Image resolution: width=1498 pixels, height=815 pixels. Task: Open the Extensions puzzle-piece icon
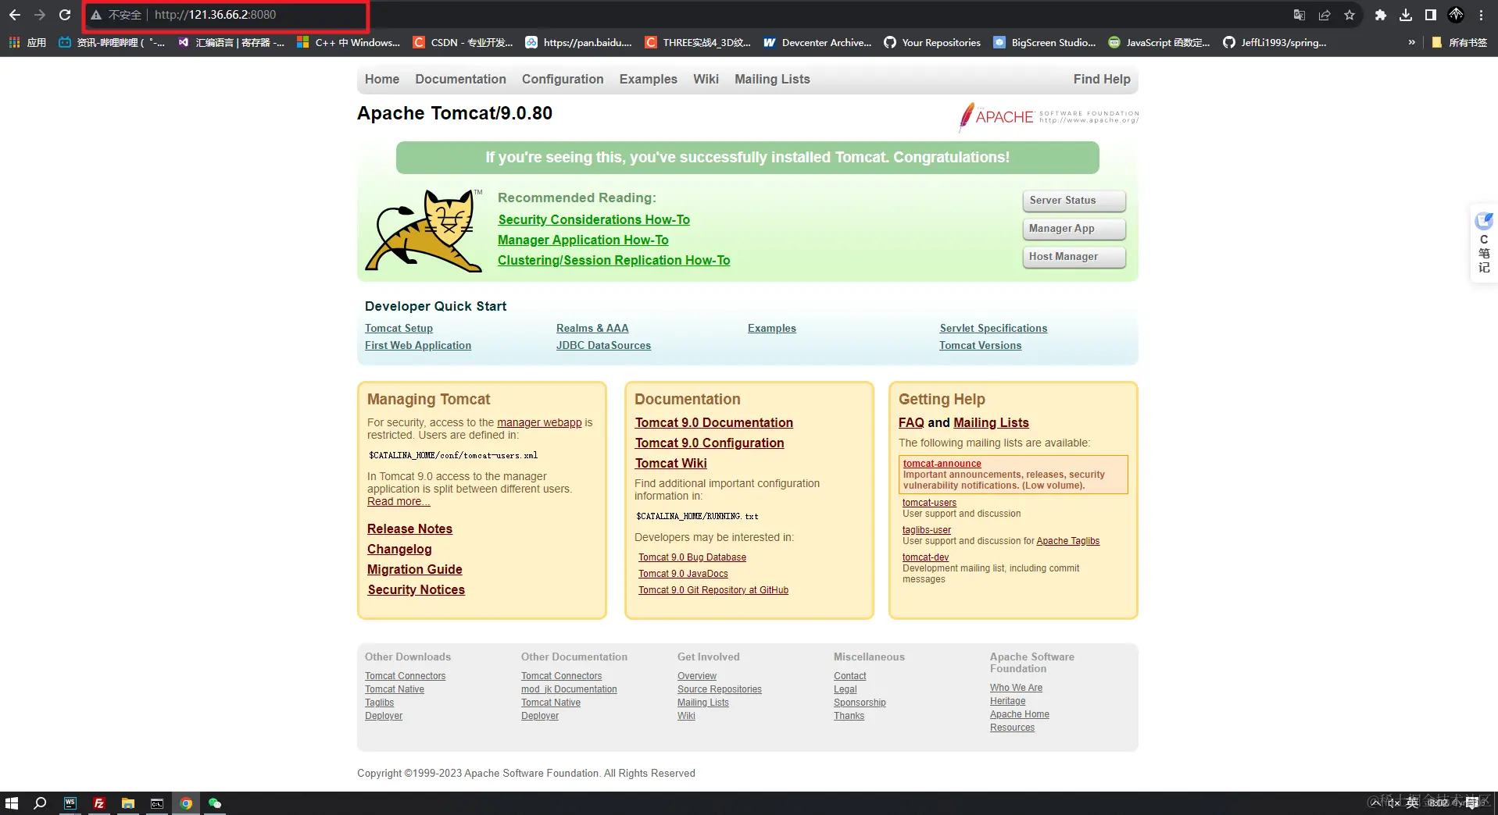click(x=1380, y=15)
